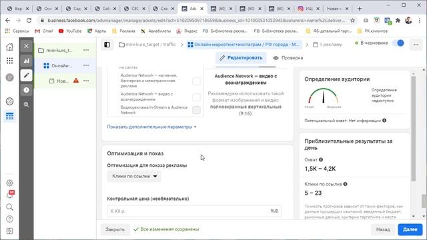Image resolution: width=427 pixels, height=240 pixels.
Task: Click the right results panel scrollbar
Action: 414,128
